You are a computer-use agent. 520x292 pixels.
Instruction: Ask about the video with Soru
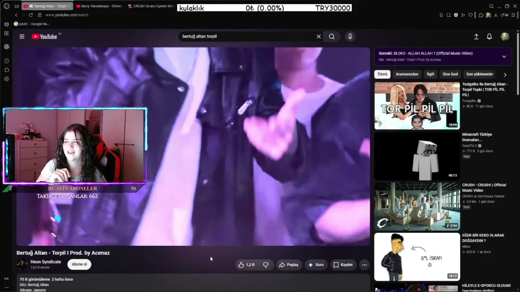(316, 265)
